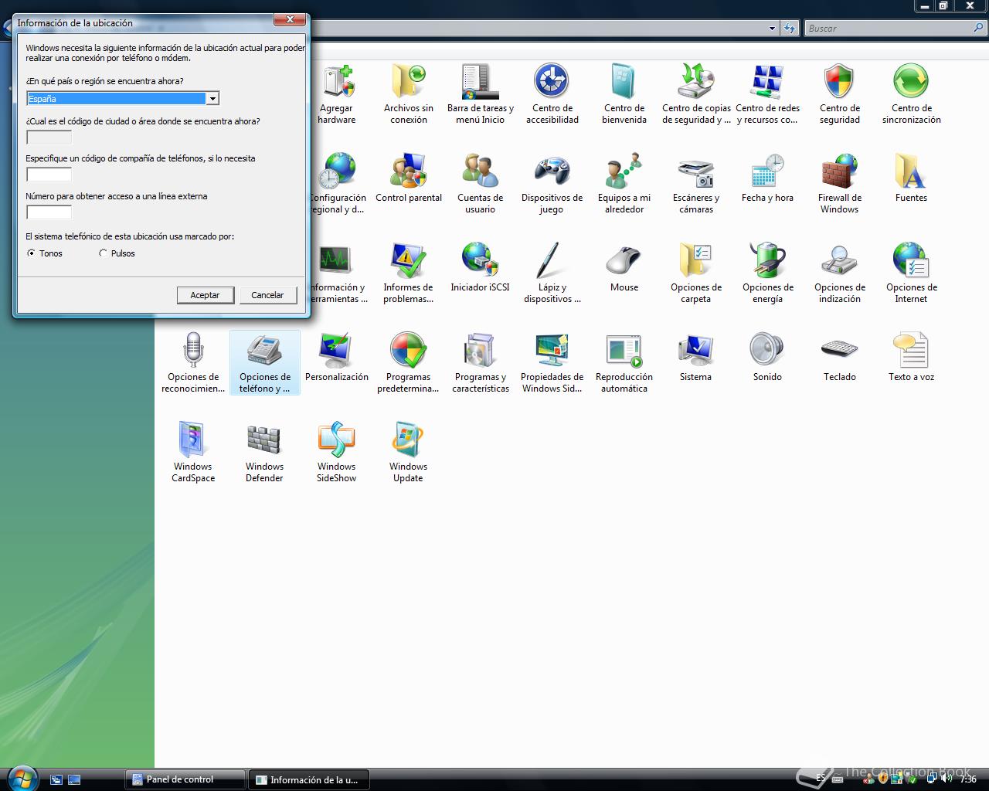Click the Cancelar button

[x=268, y=295]
